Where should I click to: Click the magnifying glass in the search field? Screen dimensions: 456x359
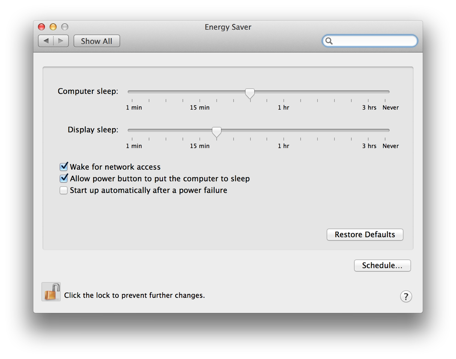coord(330,41)
